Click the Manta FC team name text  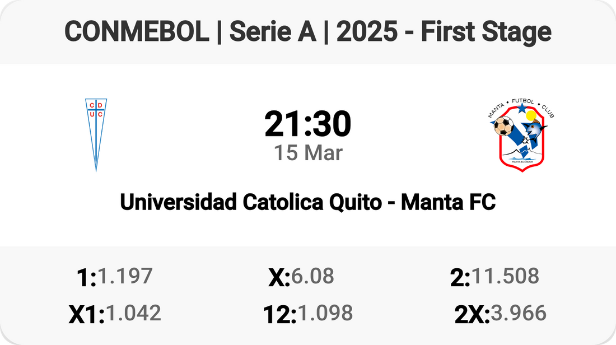click(449, 202)
